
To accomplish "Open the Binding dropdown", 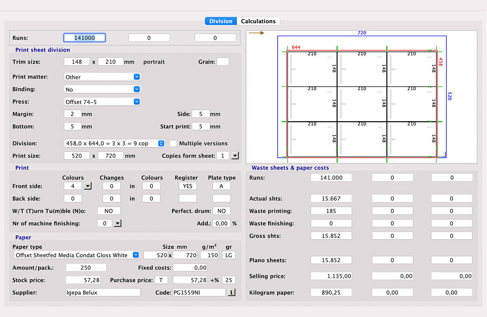I will 103,89.
